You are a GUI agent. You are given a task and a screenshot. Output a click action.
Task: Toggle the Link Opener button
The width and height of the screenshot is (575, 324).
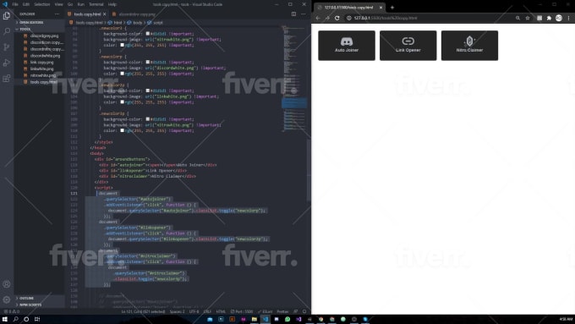coord(408,46)
